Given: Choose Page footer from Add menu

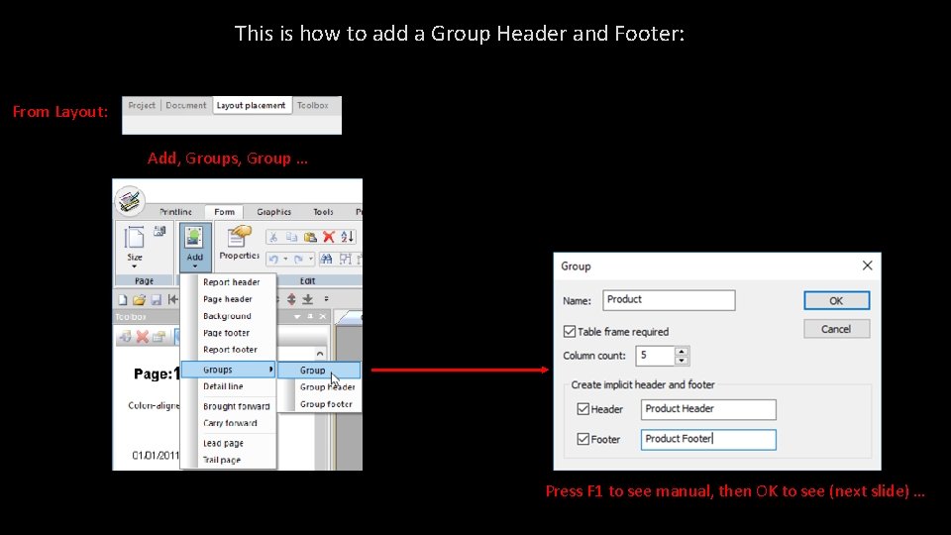Looking at the screenshot, I should (x=226, y=333).
